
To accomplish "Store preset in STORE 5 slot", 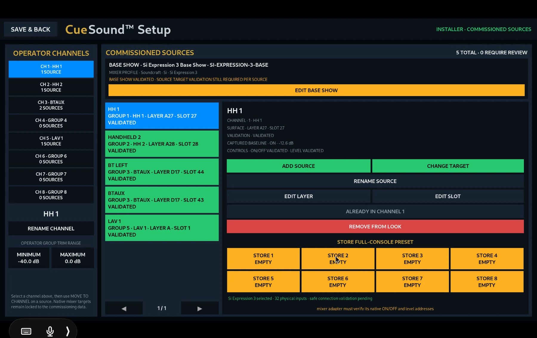I will coord(263,282).
